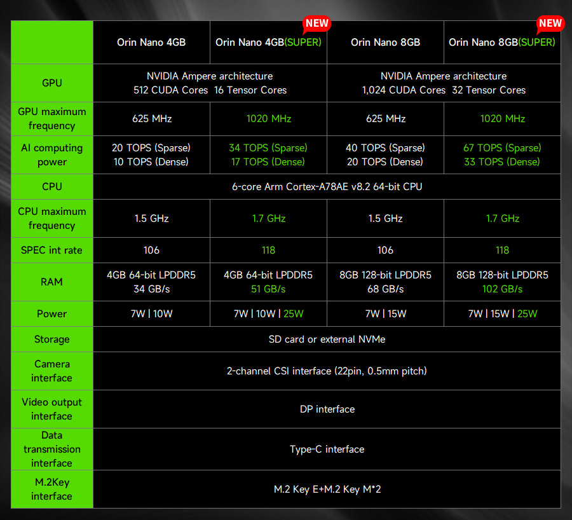Click 1.5 GHz in the Orin Nano 8GB column
Image resolution: width=572 pixels, height=520 pixels.
coord(386,218)
